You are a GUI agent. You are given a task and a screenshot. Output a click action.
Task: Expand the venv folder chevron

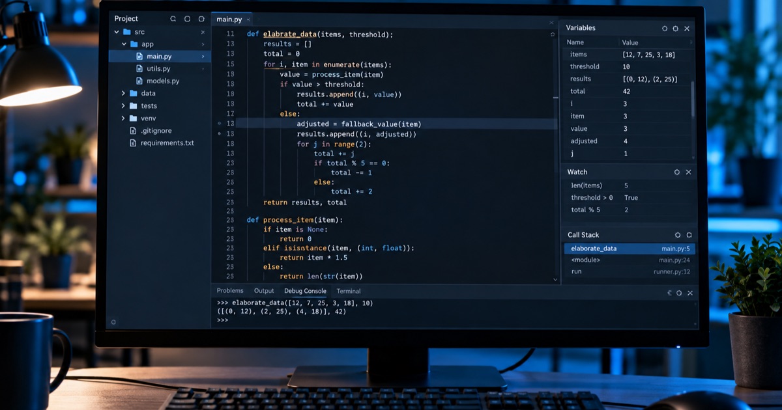pos(123,118)
